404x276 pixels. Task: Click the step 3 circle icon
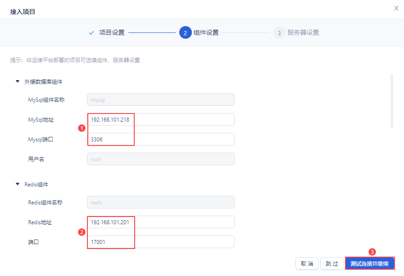pyautogui.click(x=279, y=32)
